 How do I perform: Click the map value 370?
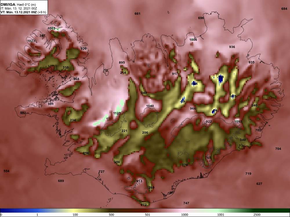(x=185, y=165)
